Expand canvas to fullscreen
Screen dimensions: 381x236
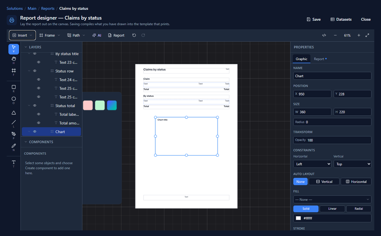point(368,35)
